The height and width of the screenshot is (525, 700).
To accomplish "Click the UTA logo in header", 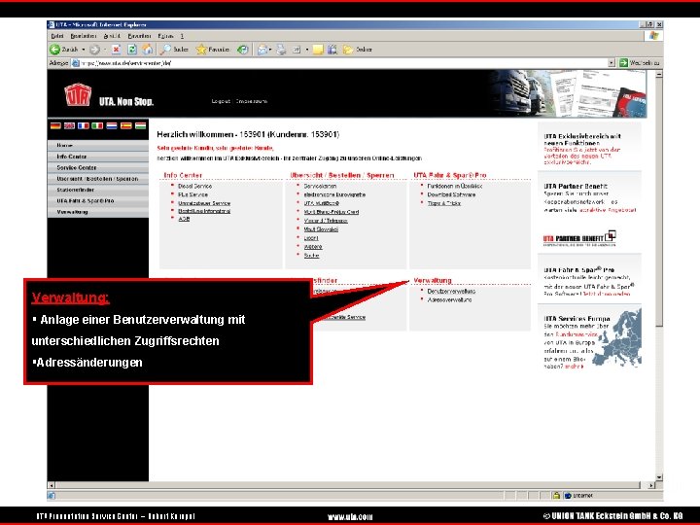I will pos(78,94).
